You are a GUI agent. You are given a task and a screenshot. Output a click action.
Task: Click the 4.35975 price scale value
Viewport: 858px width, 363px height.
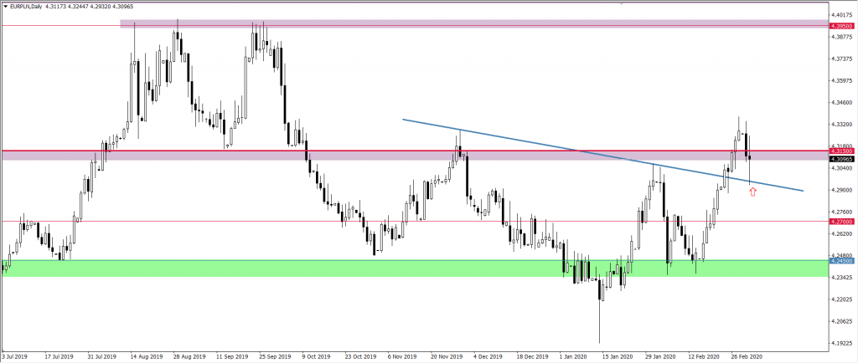pyautogui.click(x=843, y=80)
